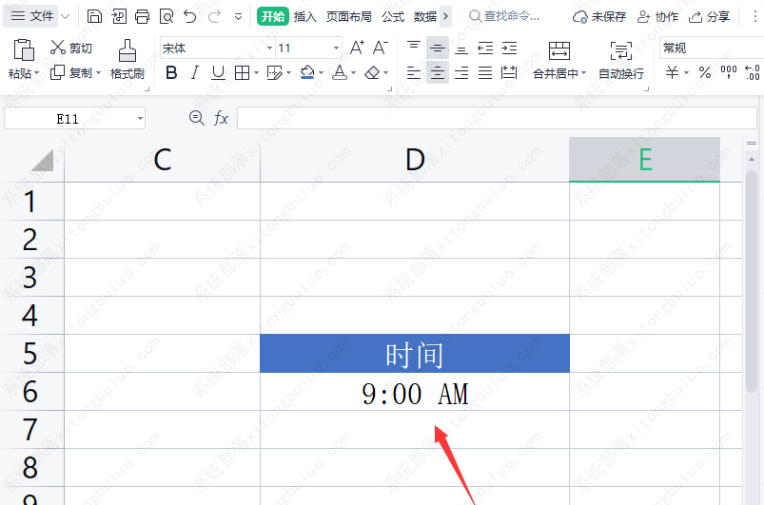
Task: Click the Undo icon
Action: click(190, 16)
